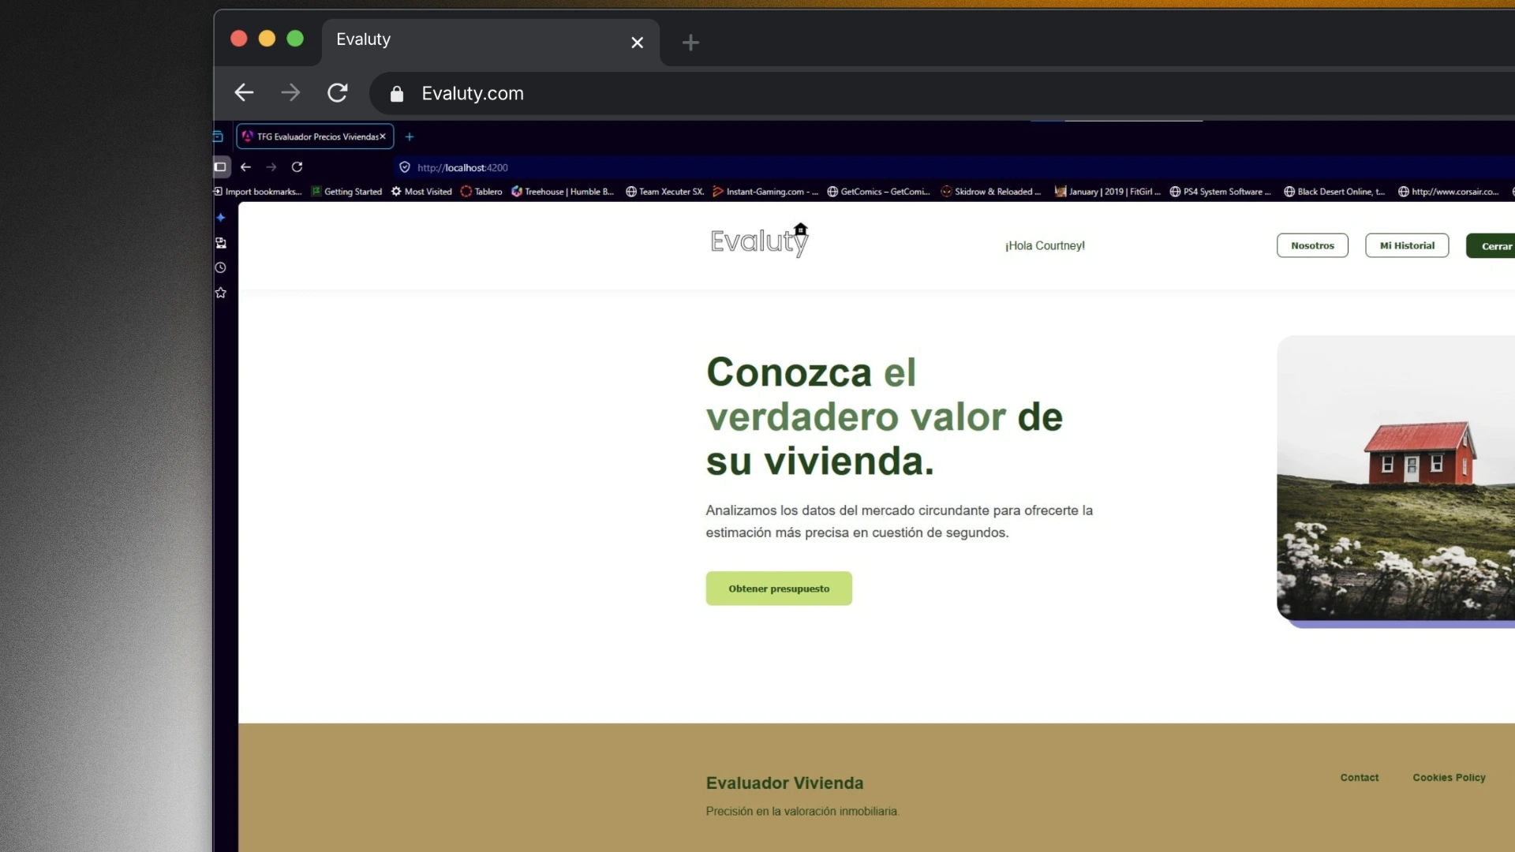Refresh the localhost:4200 page

(x=297, y=167)
